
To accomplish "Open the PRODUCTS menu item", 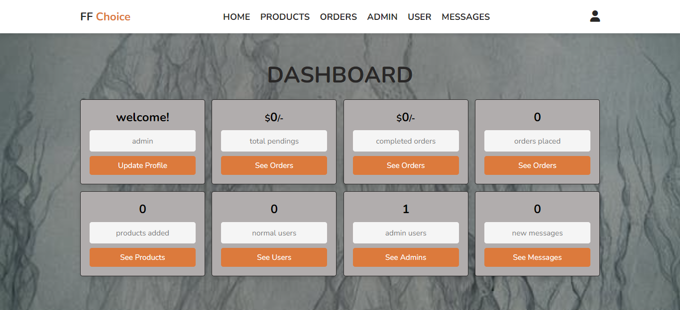I will 285,17.
